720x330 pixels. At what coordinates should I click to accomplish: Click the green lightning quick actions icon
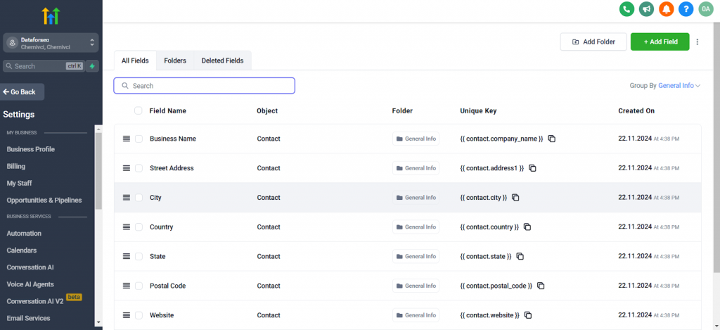[93, 66]
